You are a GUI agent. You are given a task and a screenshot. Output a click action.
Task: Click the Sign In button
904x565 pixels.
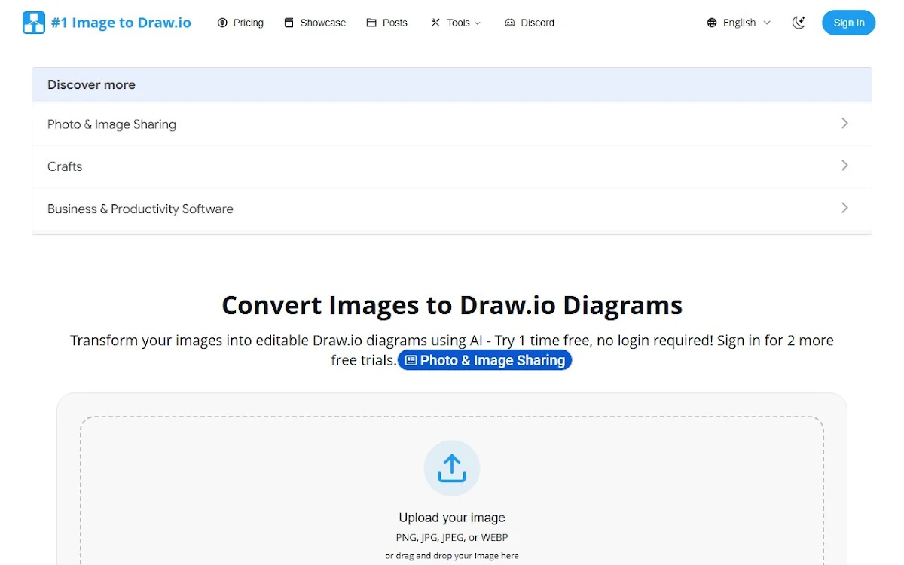pos(849,23)
